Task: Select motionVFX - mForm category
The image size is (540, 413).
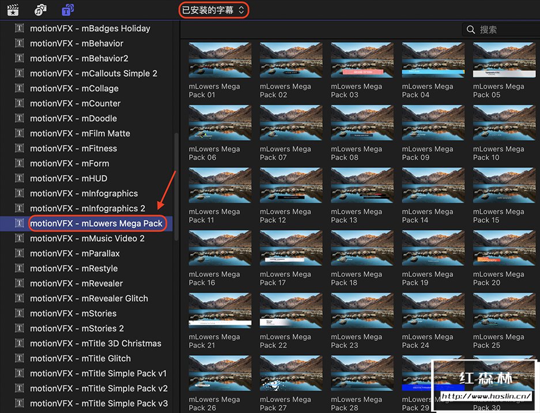Action: (x=86, y=163)
